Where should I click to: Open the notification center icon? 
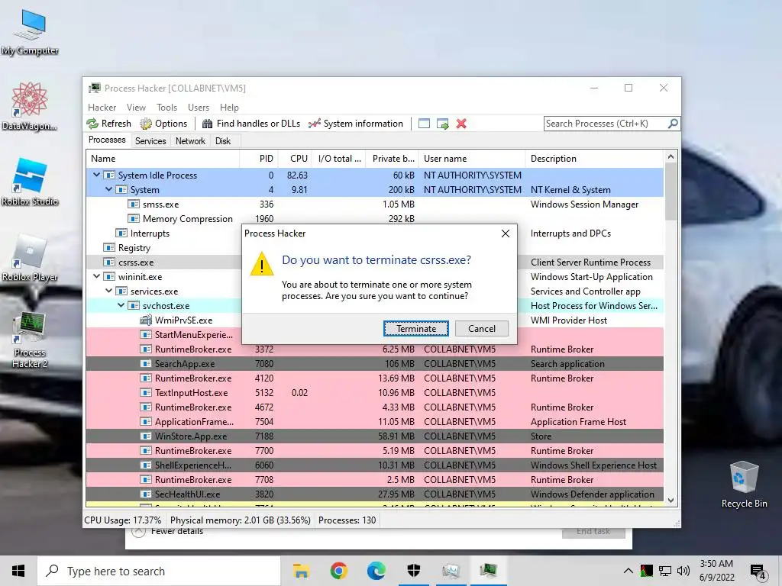[758, 572]
